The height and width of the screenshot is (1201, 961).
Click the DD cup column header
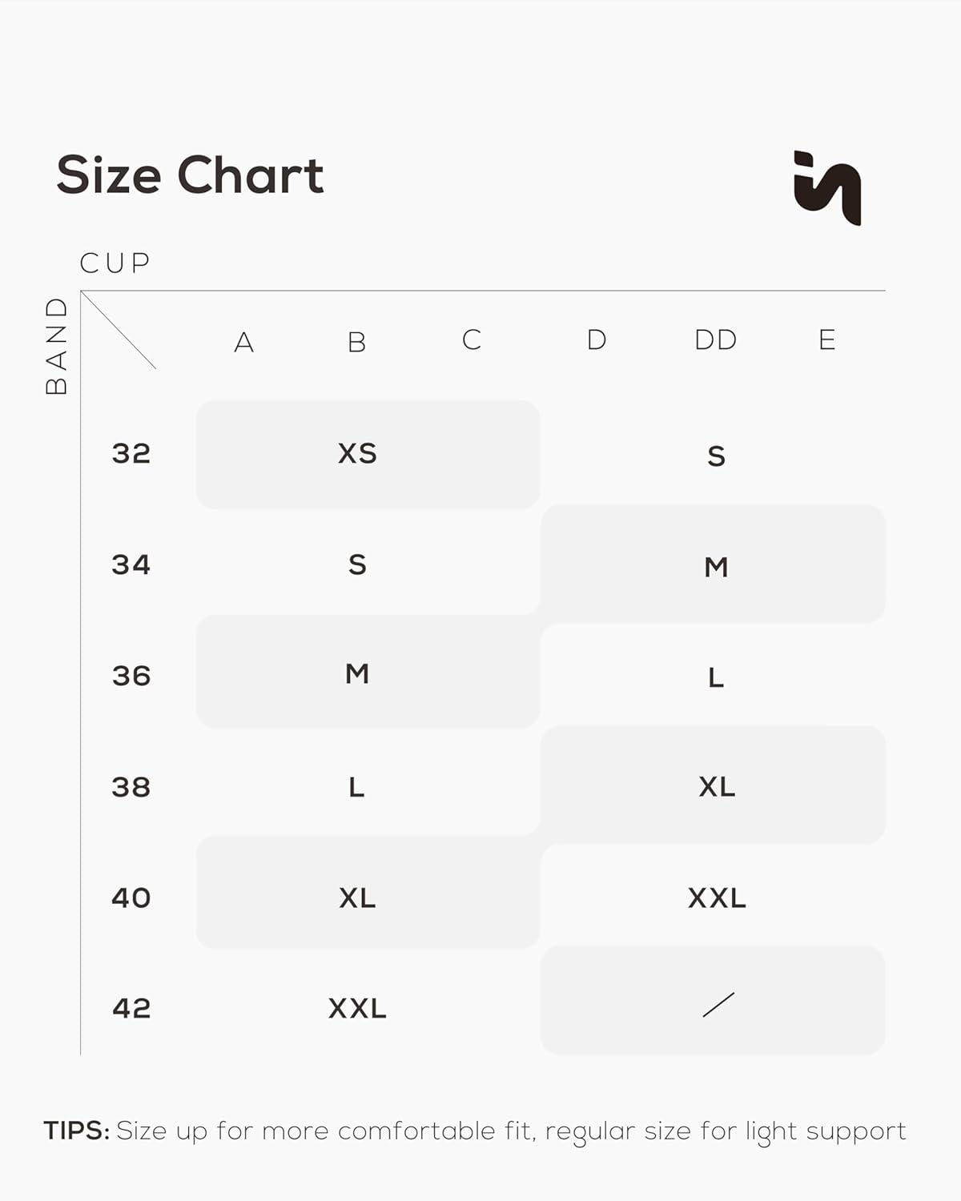pyautogui.click(x=715, y=340)
